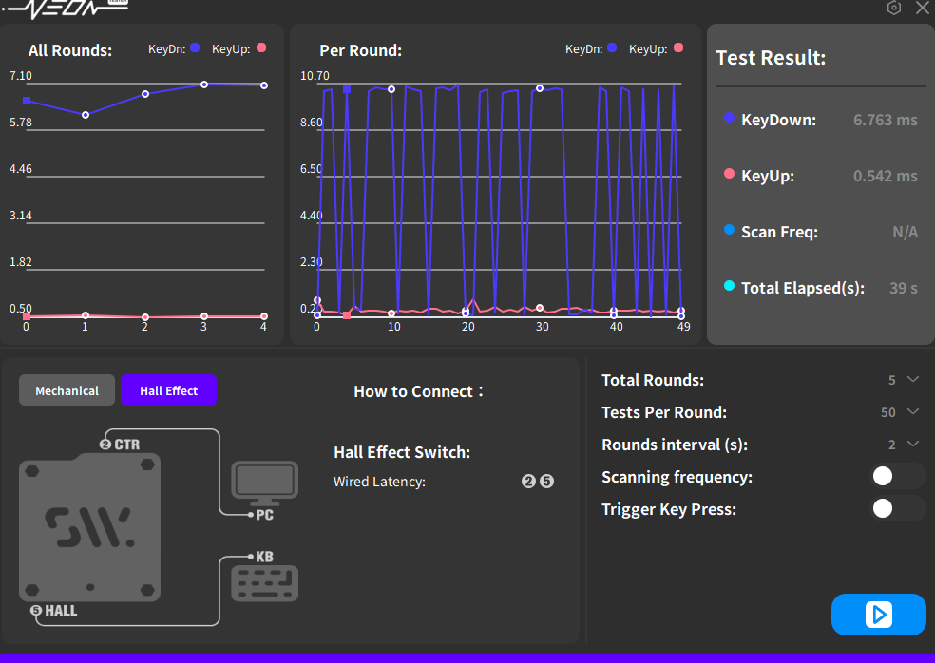The image size is (935, 663).
Task: Click the SW tester device icon
Action: point(90,527)
